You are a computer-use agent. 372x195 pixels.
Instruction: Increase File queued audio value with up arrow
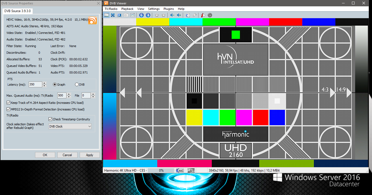93,94
